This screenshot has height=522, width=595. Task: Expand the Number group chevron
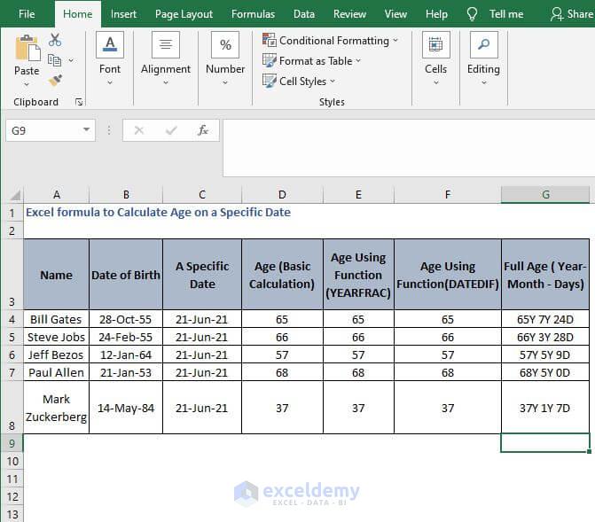[225, 82]
